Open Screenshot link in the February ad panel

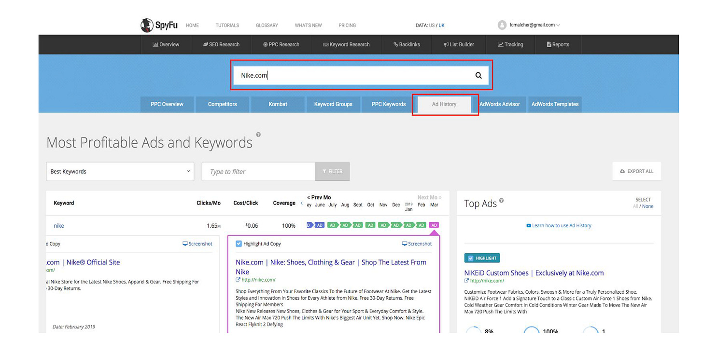click(x=197, y=244)
